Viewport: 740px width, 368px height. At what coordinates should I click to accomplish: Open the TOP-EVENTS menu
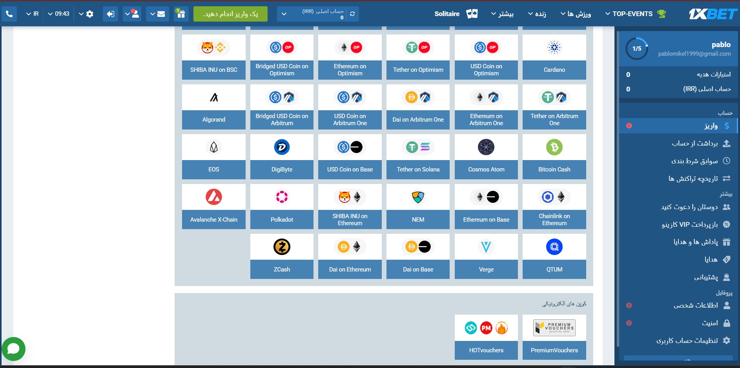[x=636, y=14]
